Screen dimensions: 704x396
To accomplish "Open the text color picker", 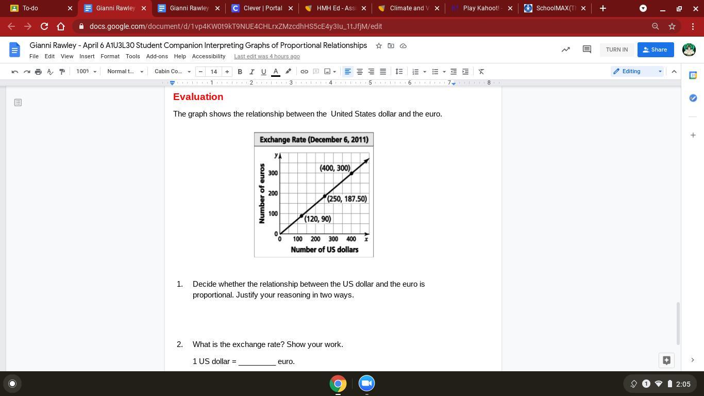I will point(276,72).
